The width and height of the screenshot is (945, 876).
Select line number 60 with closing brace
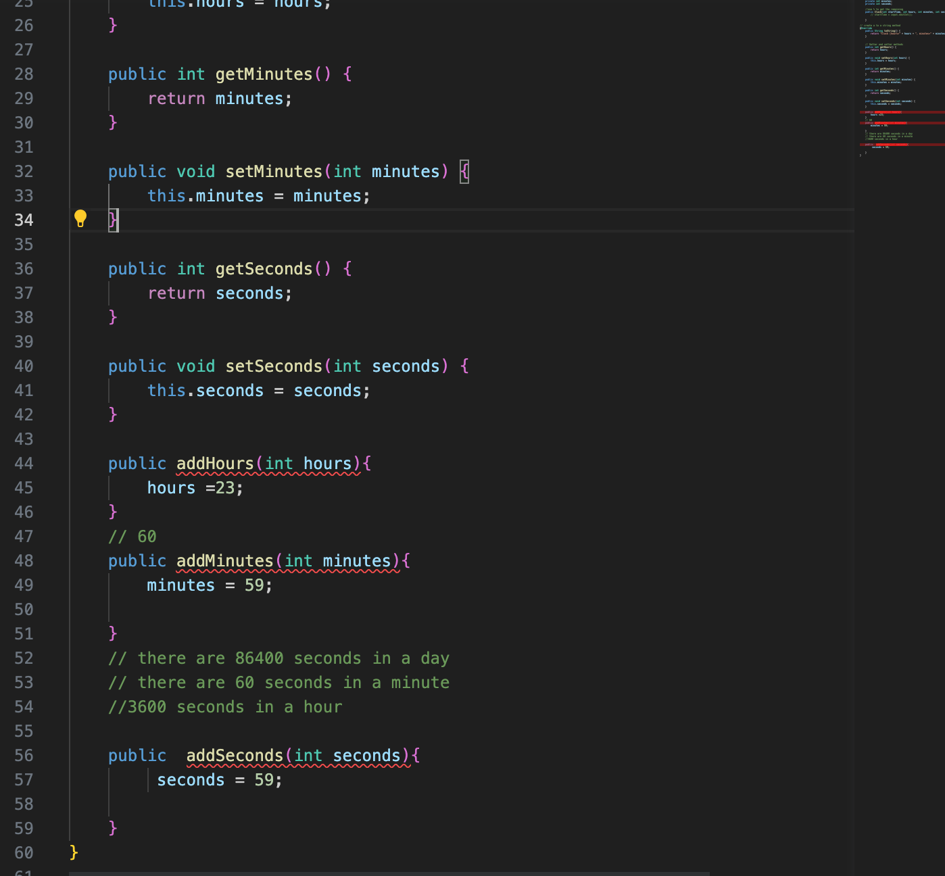24,853
